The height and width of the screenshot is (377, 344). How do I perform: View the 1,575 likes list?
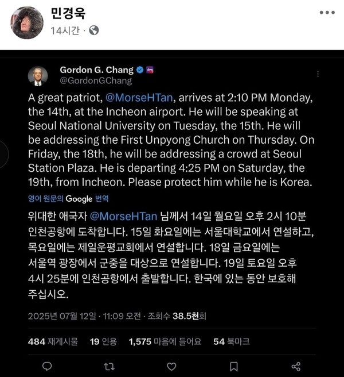click(165, 341)
